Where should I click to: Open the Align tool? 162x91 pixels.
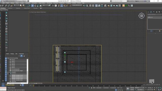[x=87, y=6]
